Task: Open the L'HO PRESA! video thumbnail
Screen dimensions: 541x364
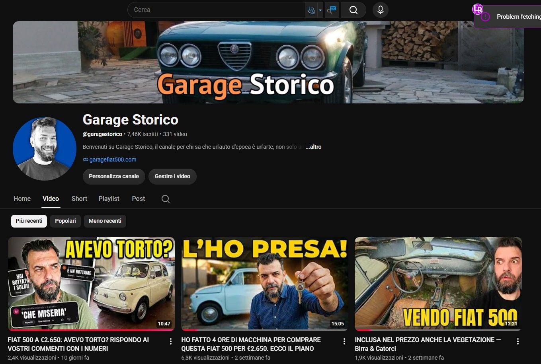Action: click(264, 284)
